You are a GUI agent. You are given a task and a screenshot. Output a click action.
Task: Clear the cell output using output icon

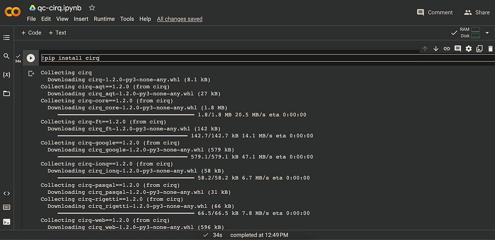(31, 74)
